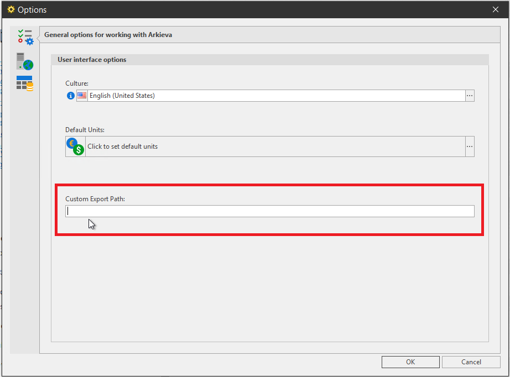The image size is (510, 377).
Task: Click the euro-dollar currency icon for Default Units
Action: [x=75, y=146]
